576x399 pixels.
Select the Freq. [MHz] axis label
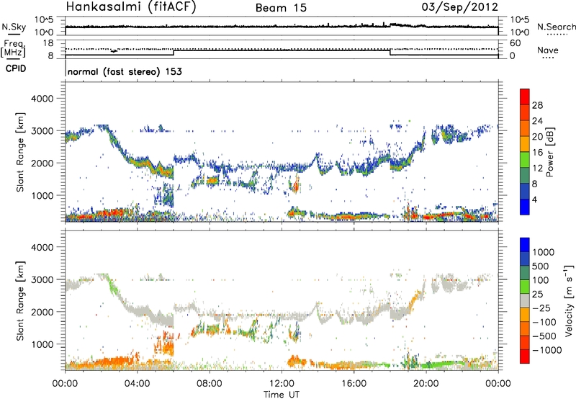tap(13, 49)
